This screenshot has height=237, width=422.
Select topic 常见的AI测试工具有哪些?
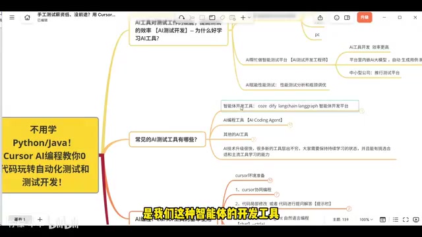click(167, 140)
